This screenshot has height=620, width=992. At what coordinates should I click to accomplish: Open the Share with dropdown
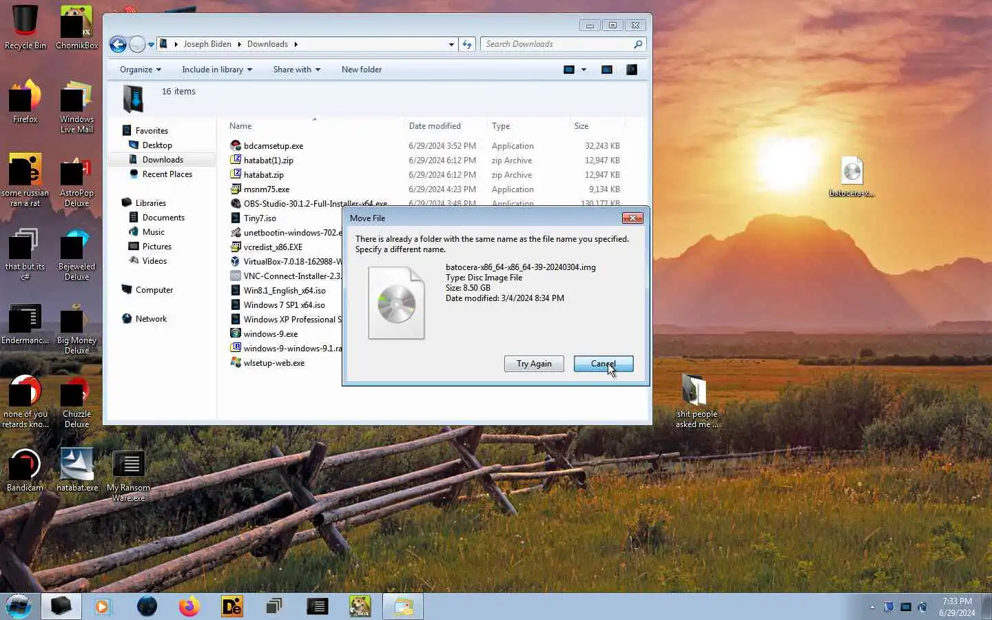(x=296, y=70)
